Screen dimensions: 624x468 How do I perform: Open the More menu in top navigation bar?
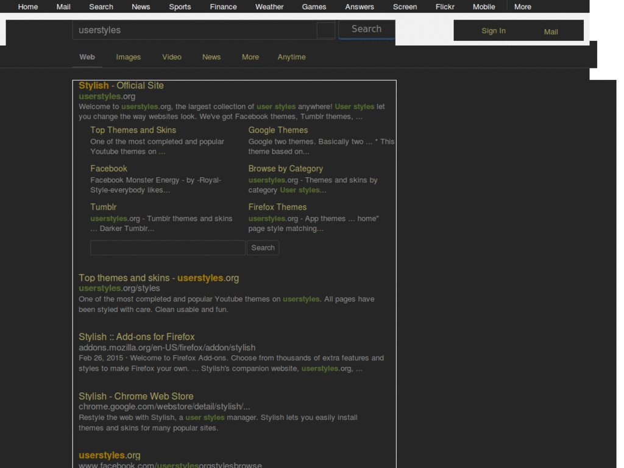point(522,7)
